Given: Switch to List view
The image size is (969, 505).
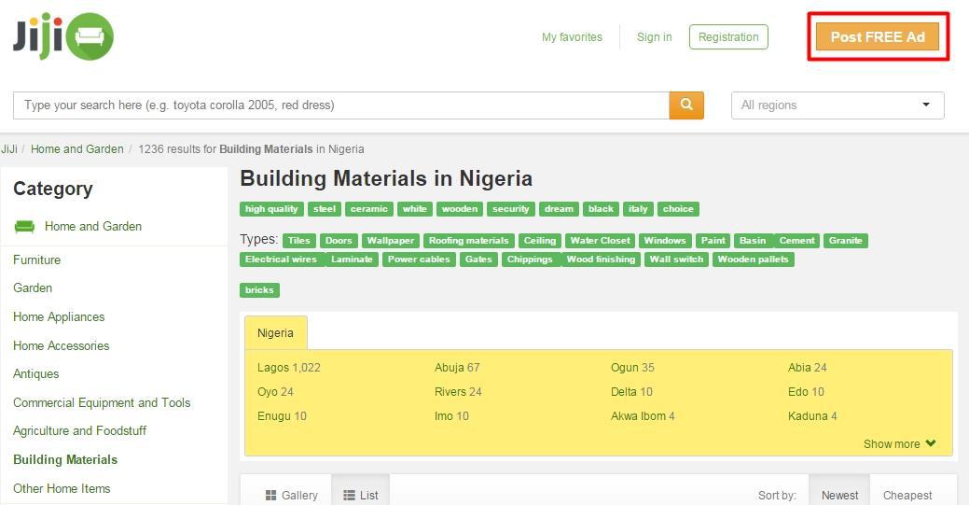Looking at the screenshot, I should [360, 495].
